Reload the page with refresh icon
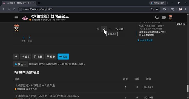This screenshot has width=189, height=99. coord(14,9)
